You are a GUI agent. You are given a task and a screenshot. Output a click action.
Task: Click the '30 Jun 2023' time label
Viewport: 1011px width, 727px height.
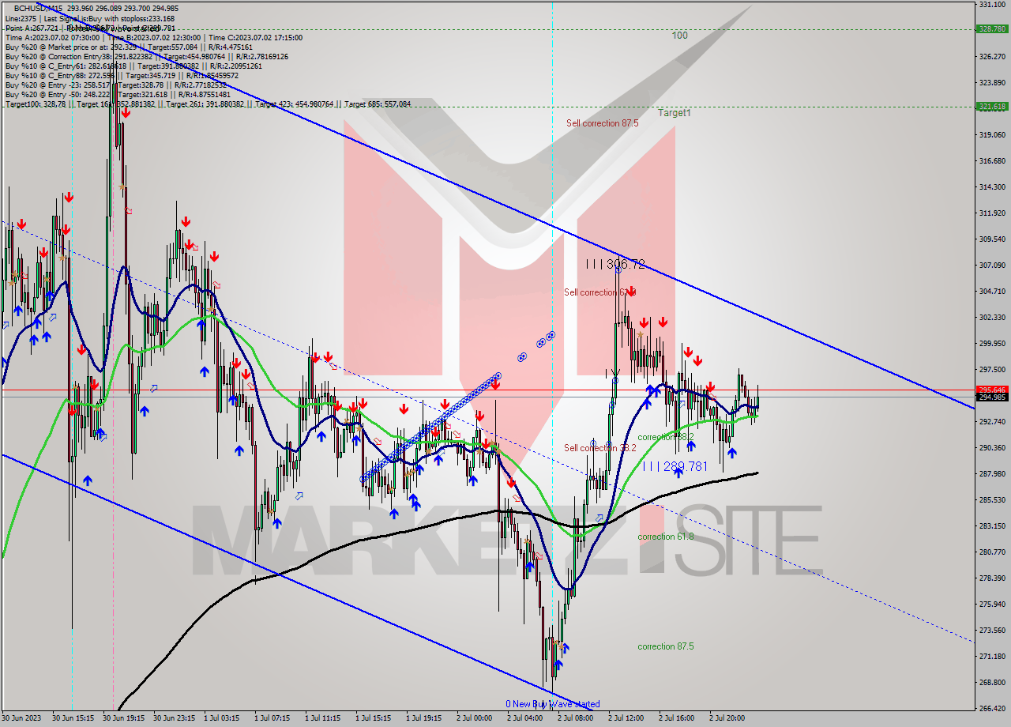point(22,718)
